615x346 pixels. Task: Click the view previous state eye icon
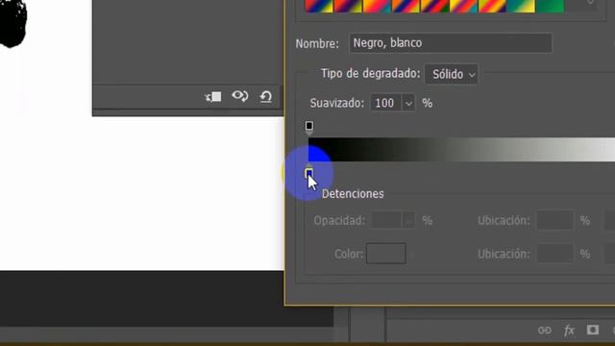pos(239,96)
